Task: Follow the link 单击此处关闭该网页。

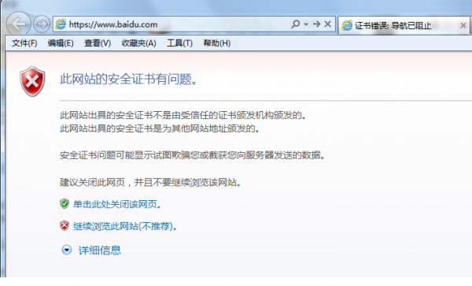Action: (117, 204)
